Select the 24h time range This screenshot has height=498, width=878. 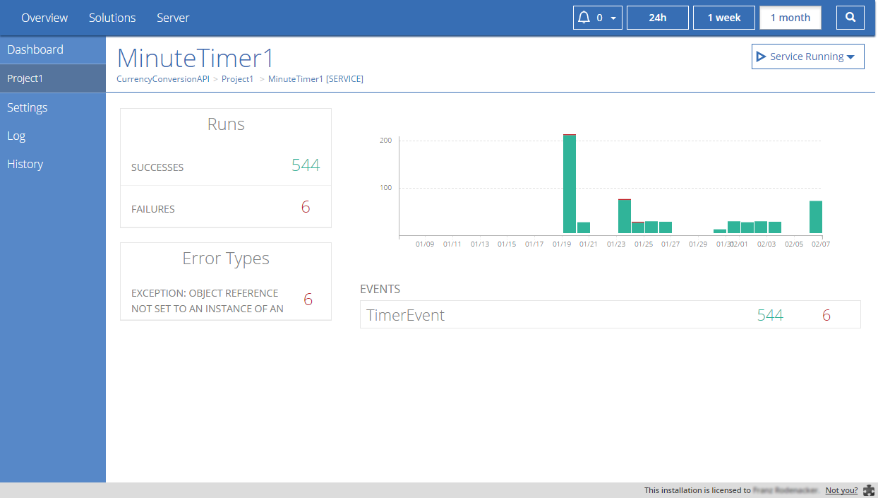coord(657,18)
